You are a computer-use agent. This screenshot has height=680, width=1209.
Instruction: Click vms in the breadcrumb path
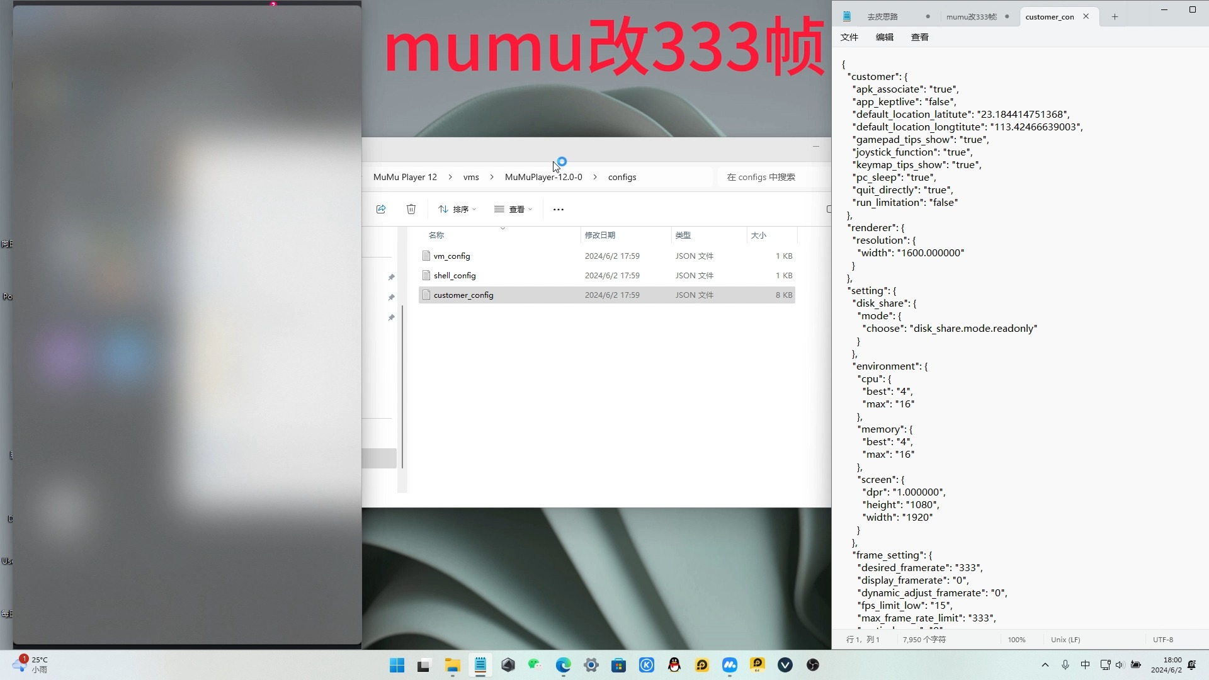[471, 178]
